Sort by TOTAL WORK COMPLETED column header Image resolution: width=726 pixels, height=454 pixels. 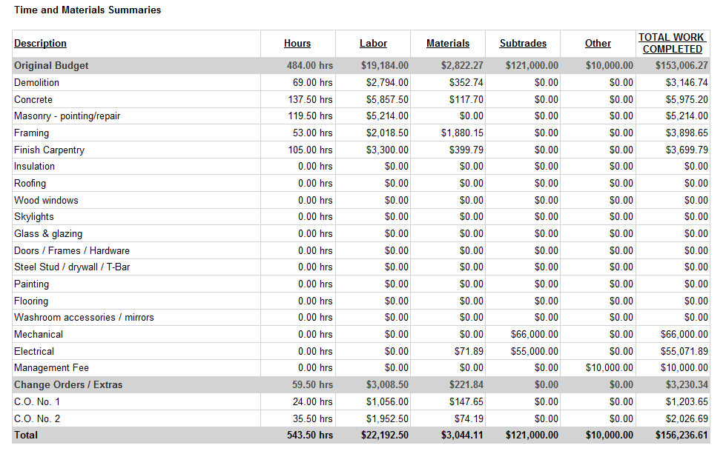click(672, 43)
